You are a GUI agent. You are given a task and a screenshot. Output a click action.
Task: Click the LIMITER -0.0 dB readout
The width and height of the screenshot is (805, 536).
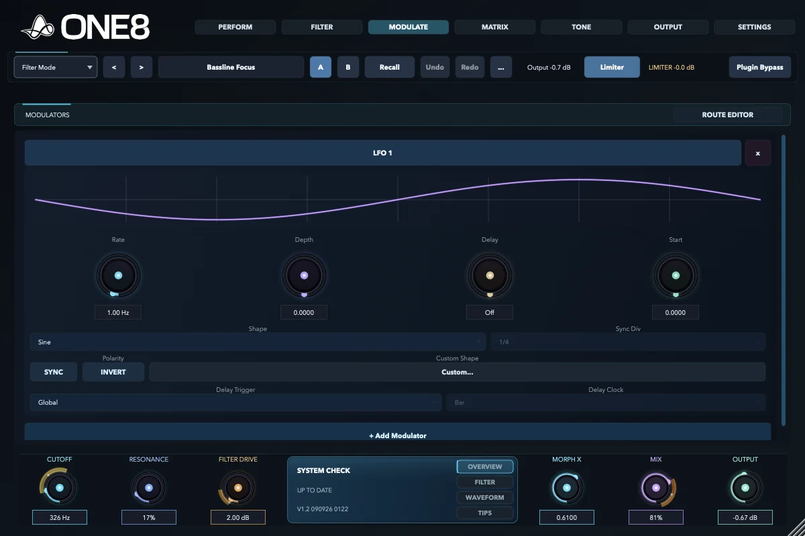[x=672, y=67]
